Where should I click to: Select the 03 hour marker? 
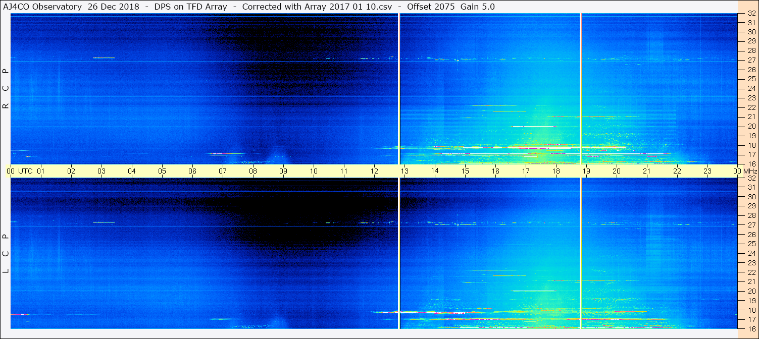click(102, 171)
